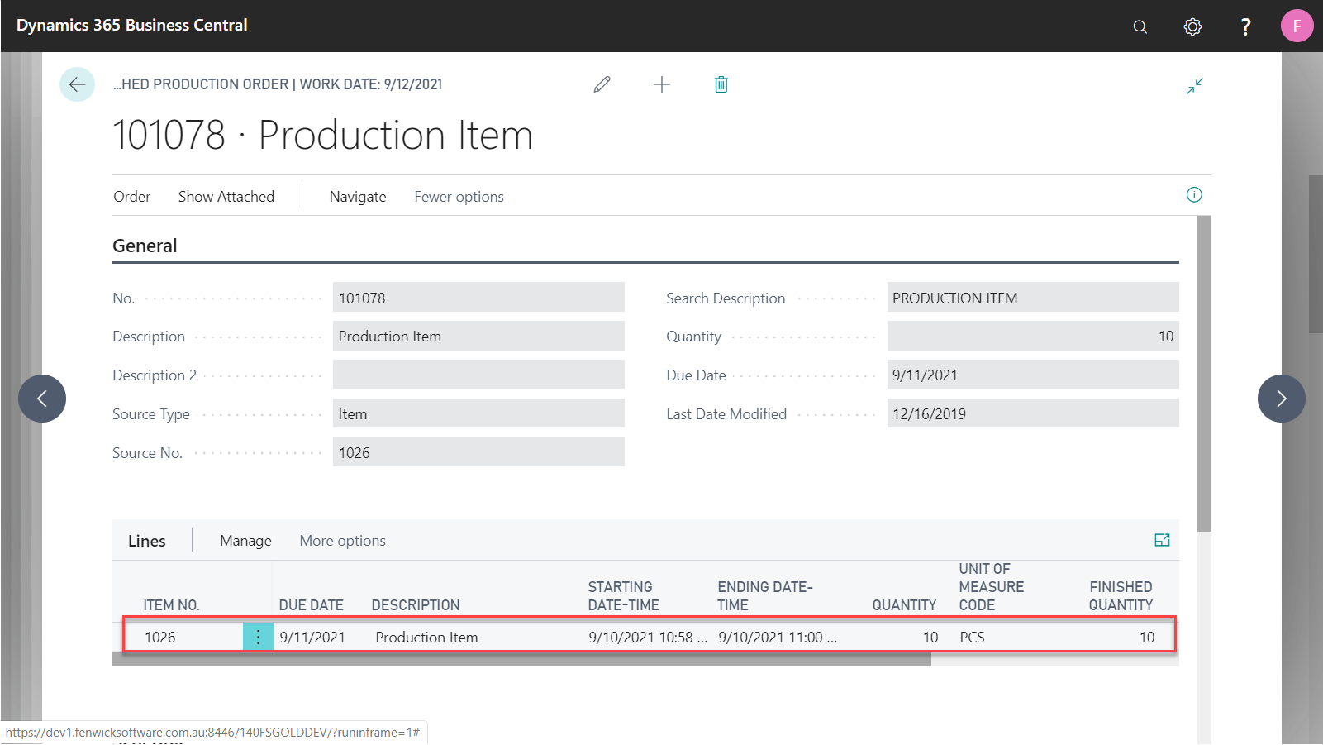The width and height of the screenshot is (1323, 745).
Task: Create new record with plus icon
Action: (662, 84)
